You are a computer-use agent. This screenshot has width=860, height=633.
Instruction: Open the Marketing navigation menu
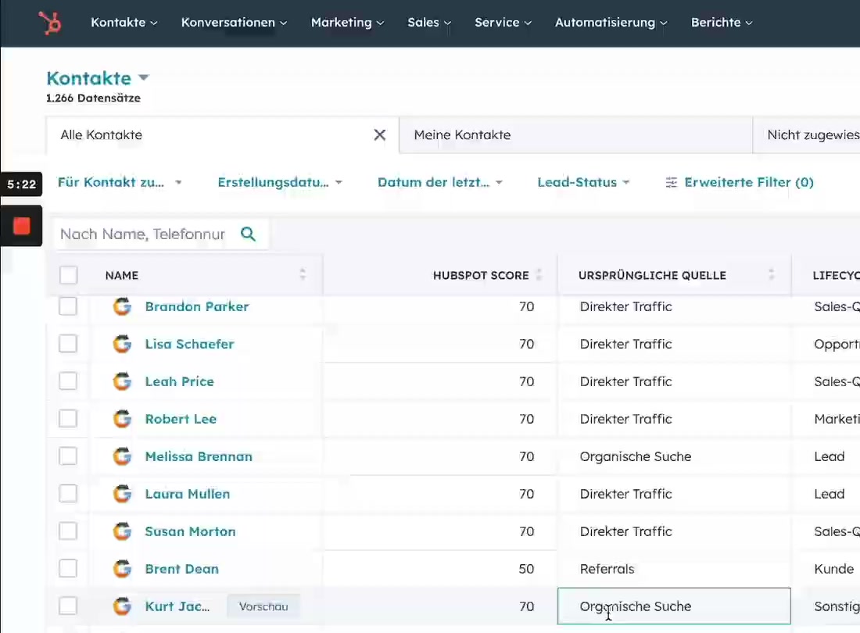[347, 23]
